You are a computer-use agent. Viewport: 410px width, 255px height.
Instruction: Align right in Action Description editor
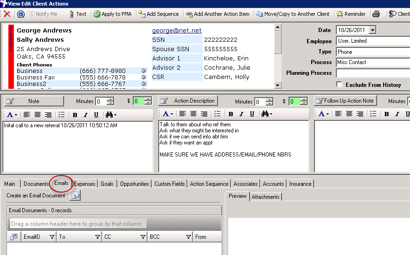tap(204, 114)
